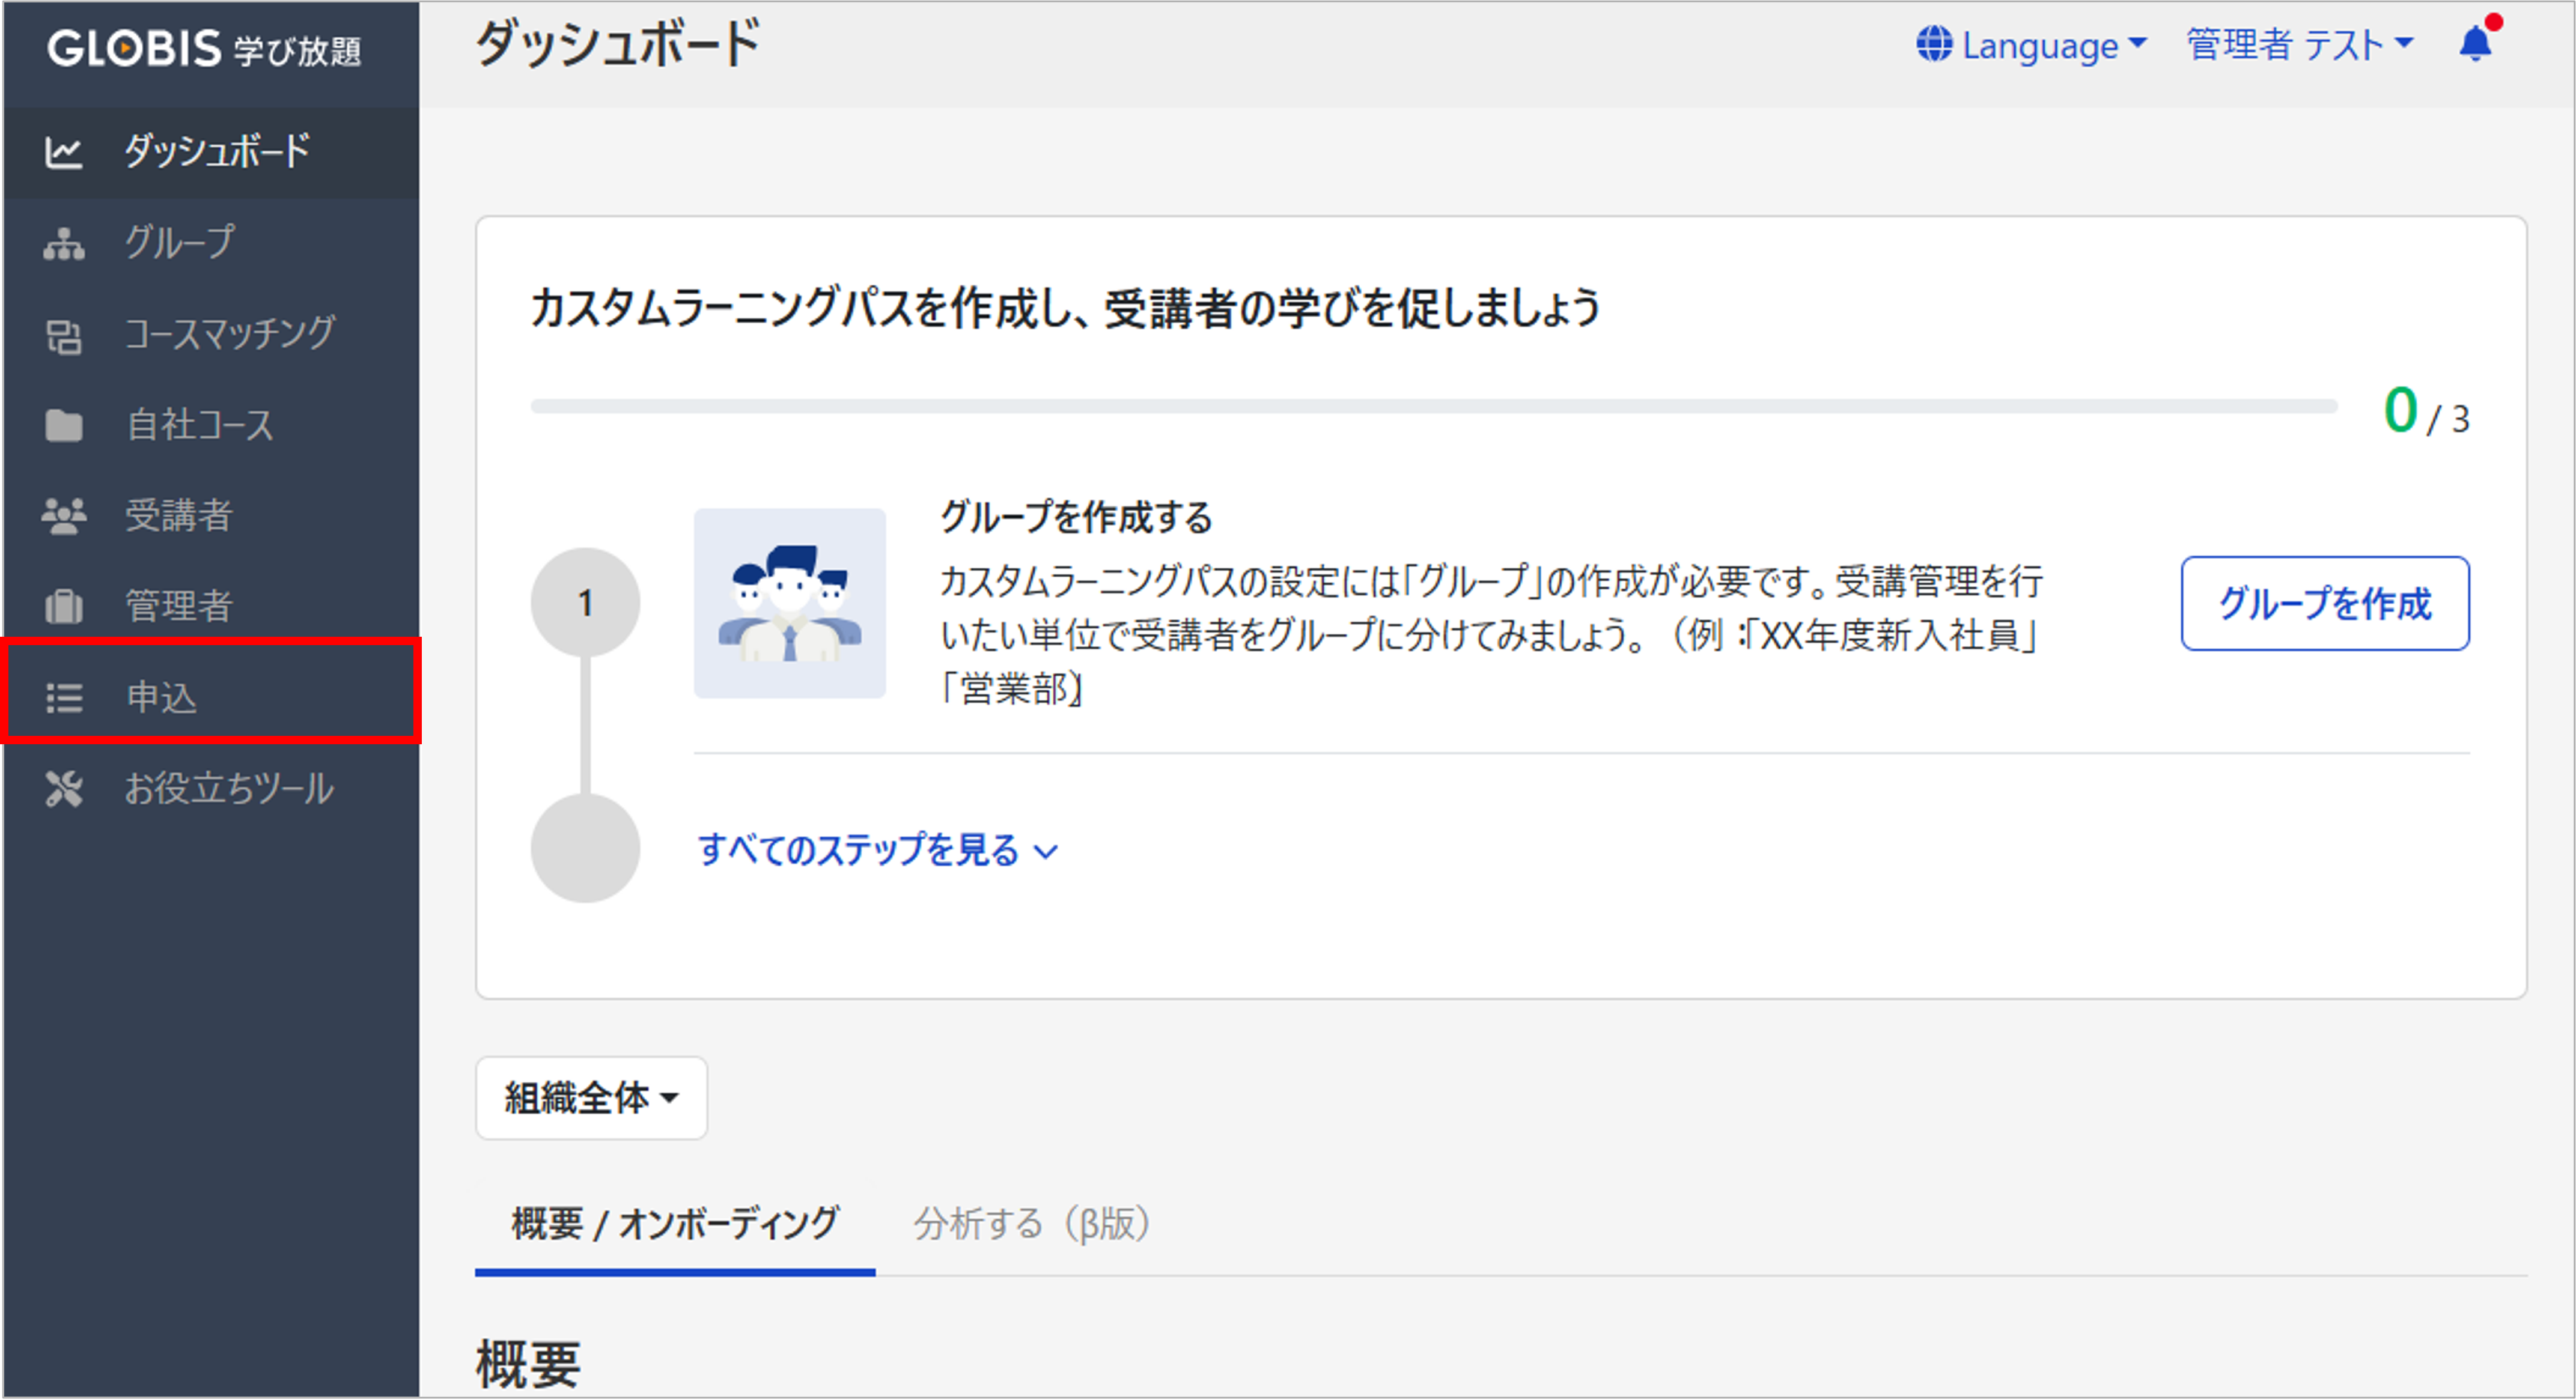The image size is (2576, 1399).
Task: Click the GLOBIS 学び放題 logo
Action: click(x=204, y=48)
